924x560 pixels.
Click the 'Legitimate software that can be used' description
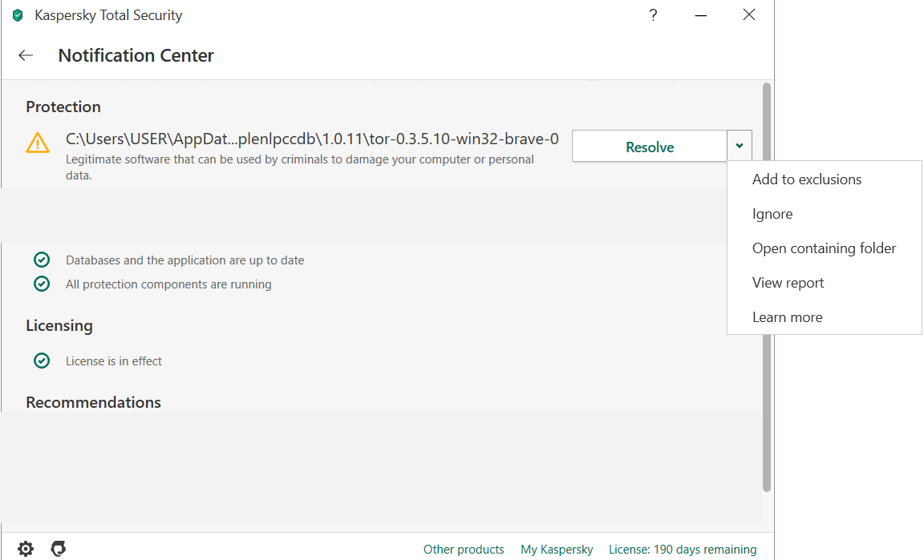click(x=300, y=167)
